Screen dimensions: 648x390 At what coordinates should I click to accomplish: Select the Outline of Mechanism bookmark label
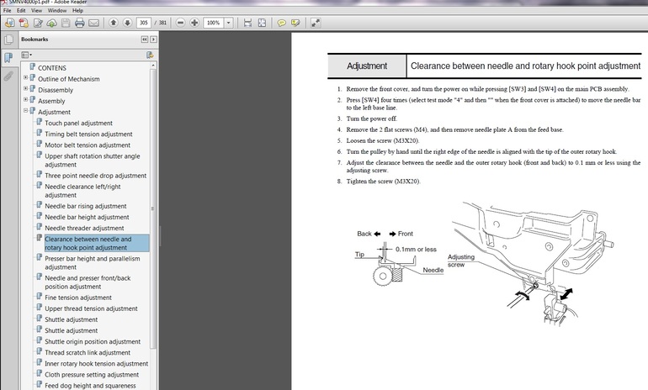69,79
